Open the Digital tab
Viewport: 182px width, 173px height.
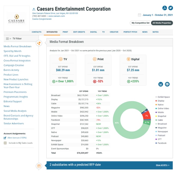pos(94,32)
